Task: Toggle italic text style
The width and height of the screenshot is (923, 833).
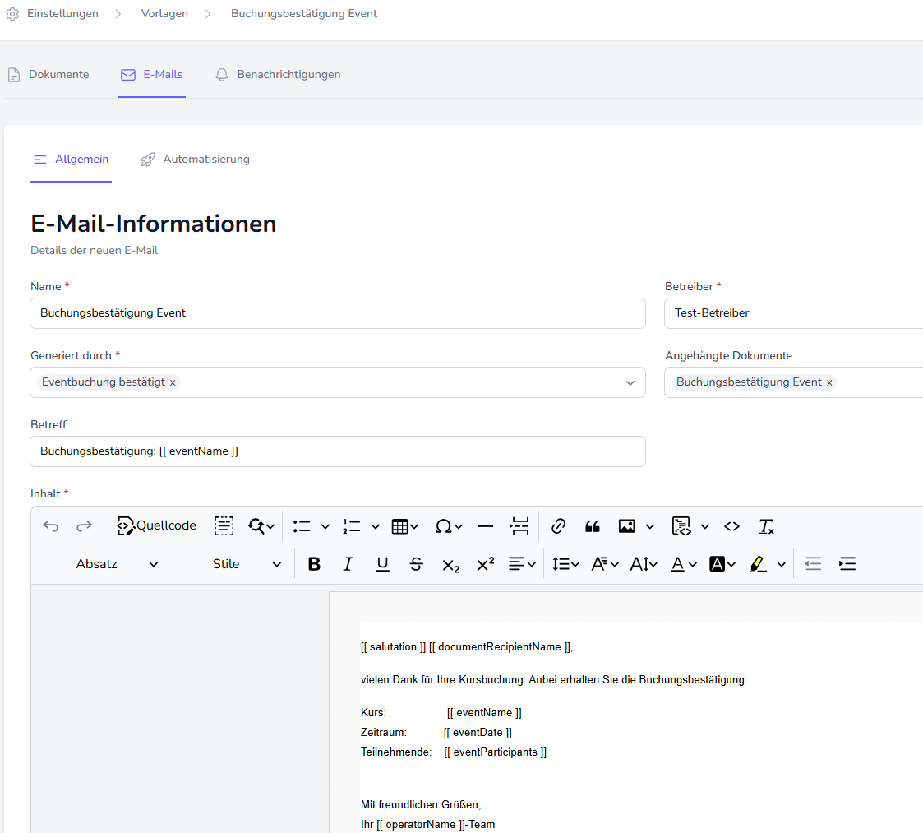Action: [348, 564]
